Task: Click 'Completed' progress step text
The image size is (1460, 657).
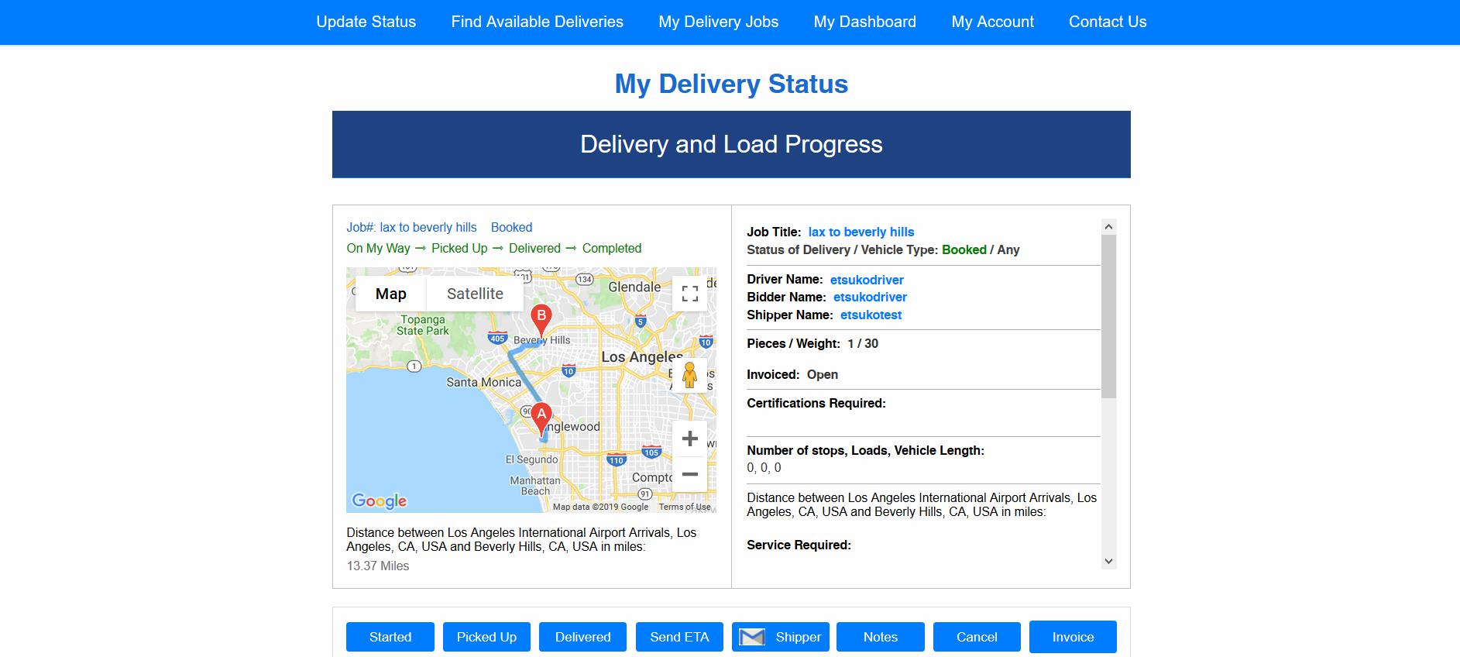Action: 612,248
